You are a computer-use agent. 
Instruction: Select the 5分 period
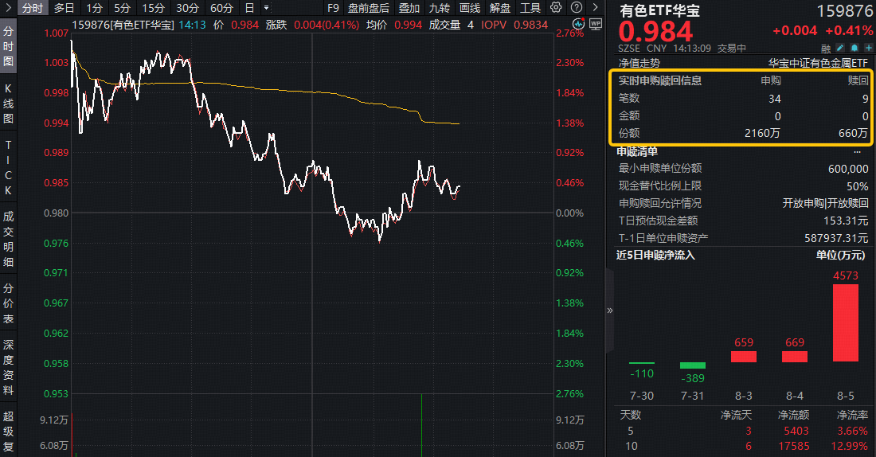[x=123, y=8]
